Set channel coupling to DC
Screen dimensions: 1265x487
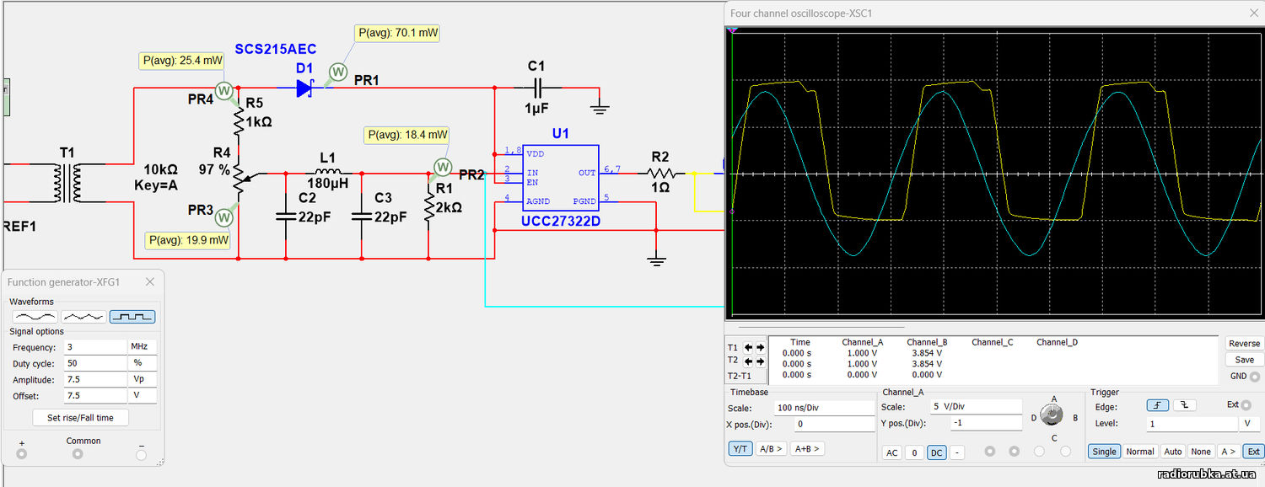(936, 452)
